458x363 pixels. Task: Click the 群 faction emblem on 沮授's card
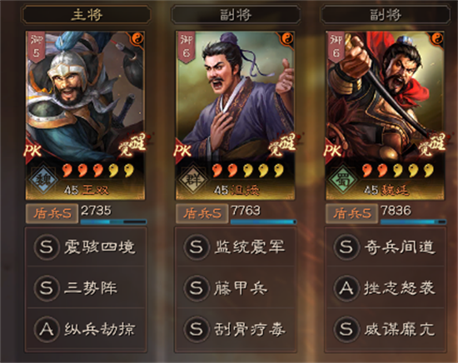pos(193,179)
